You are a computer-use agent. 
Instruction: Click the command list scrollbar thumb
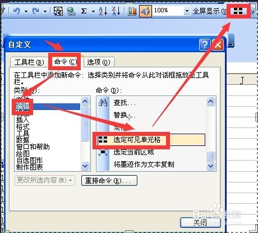click(210, 156)
